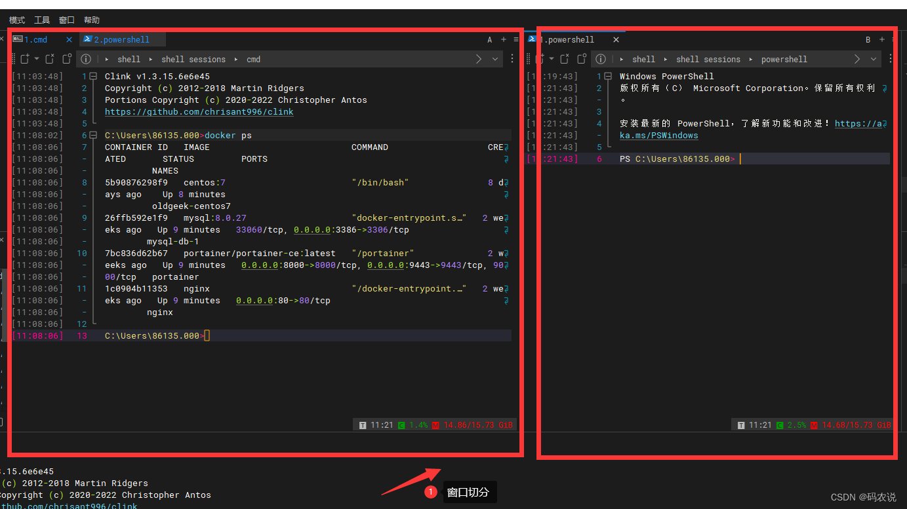Open session info icon in powershell pane

600,59
